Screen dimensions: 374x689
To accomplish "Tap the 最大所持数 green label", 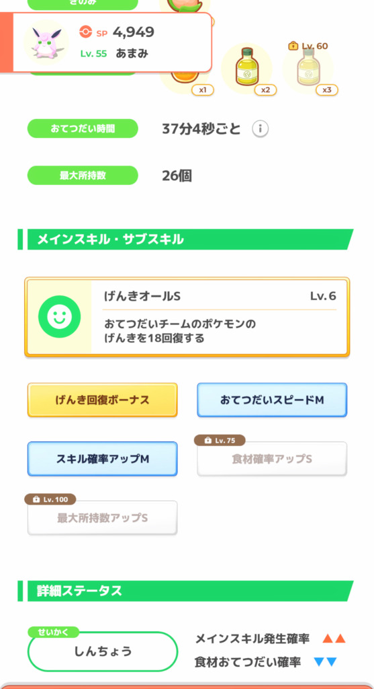I will [83, 176].
